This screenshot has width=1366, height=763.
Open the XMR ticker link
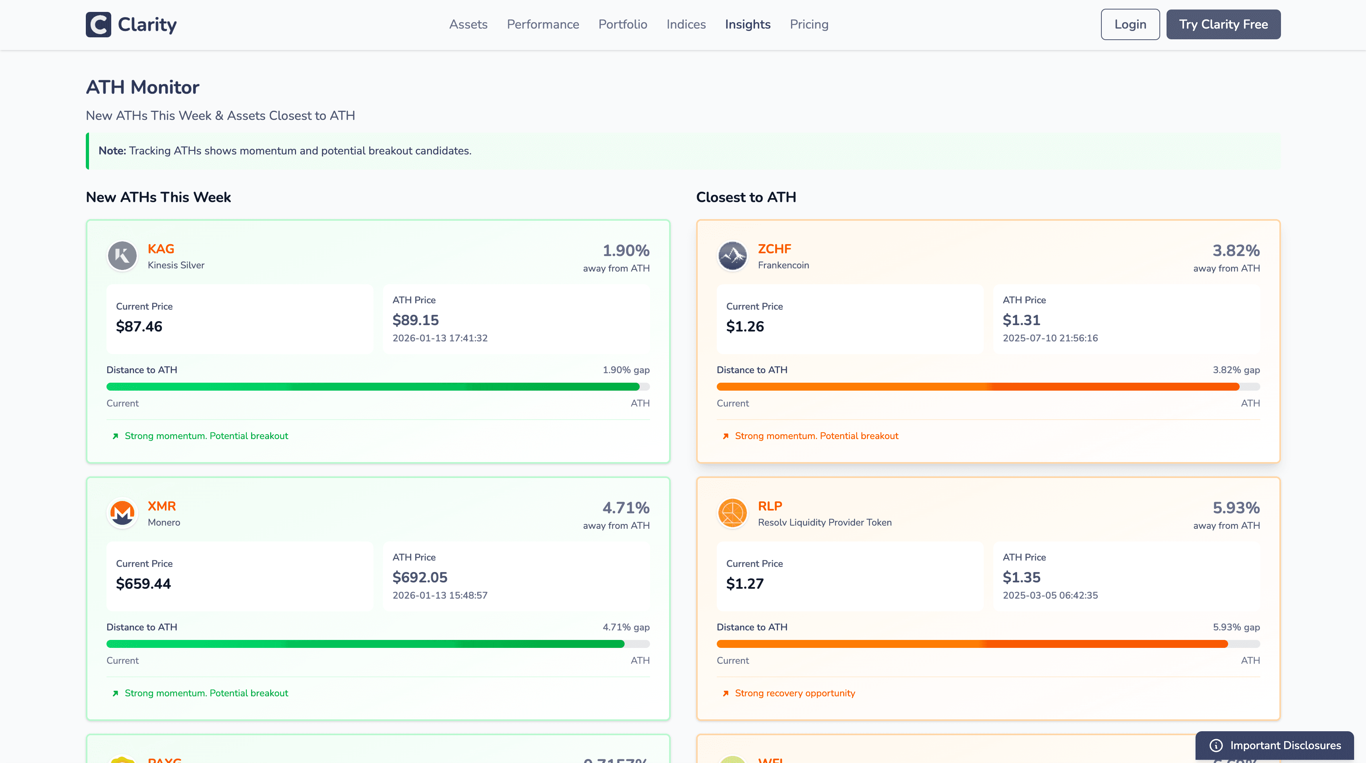(x=161, y=506)
